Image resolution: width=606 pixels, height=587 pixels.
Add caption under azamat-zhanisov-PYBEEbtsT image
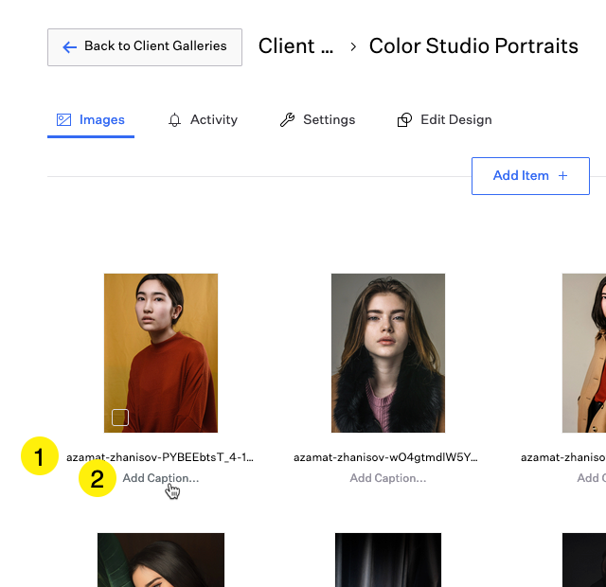[x=161, y=478]
